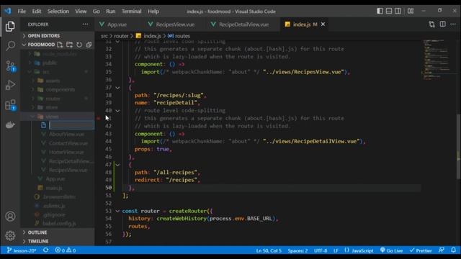Viewport: 461px width, 259px height.
Task: Fold code block at line 37
Action: (x=117, y=88)
